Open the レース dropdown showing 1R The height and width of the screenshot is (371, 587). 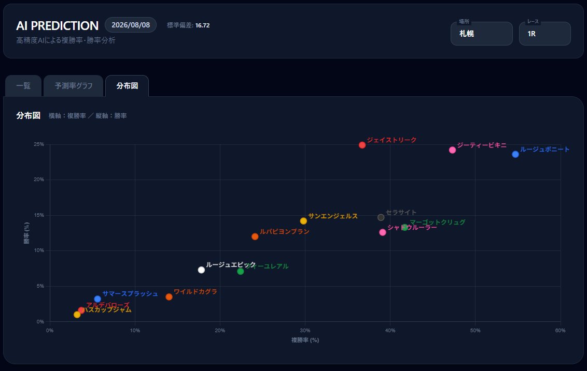click(x=544, y=34)
